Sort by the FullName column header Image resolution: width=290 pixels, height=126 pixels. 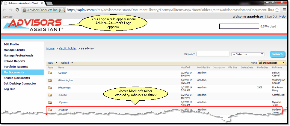point(277,67)
